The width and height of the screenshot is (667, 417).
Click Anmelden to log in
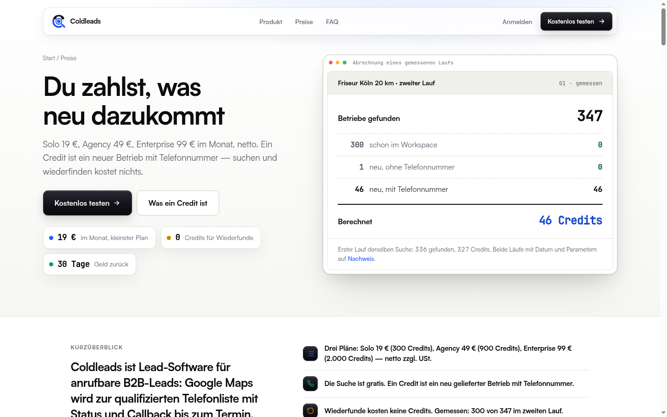[x=517, y=22]
